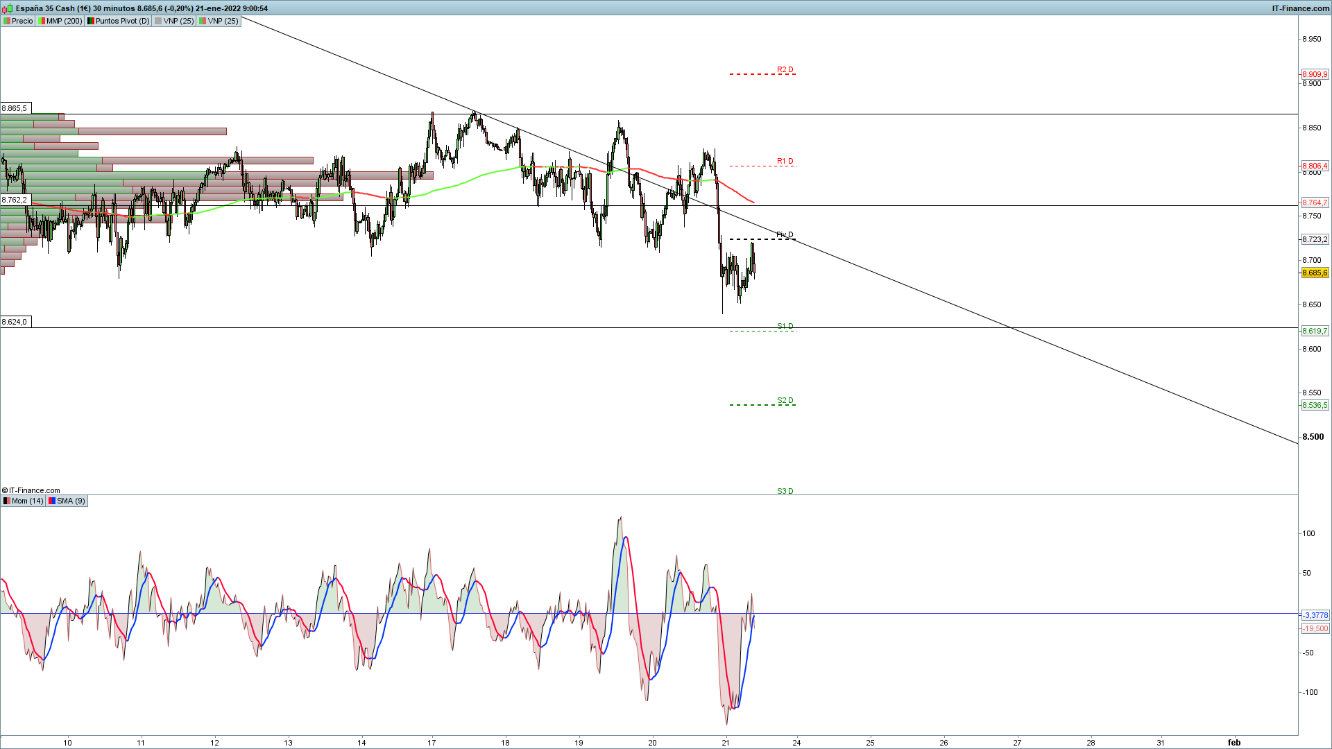This screenshot has width=1332, height=749.
Task: Select the 8.624,0 horizontal line label
Action: tap(15, 322)
